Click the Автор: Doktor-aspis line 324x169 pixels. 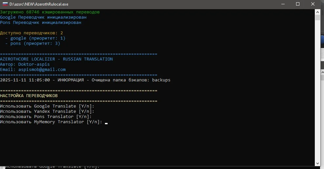(x=25, y=64)
